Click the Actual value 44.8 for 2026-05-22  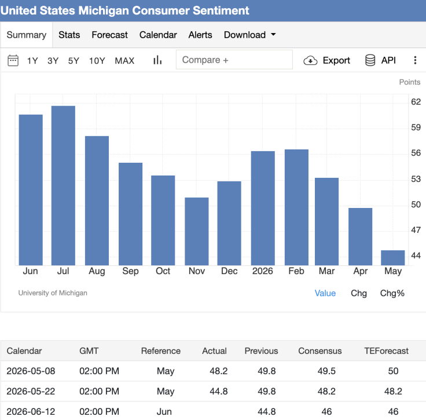218,391
